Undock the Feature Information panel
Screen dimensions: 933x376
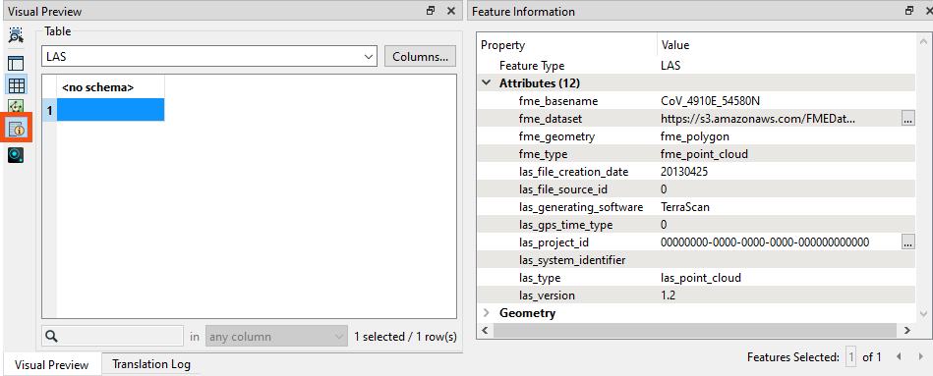[908, 11]
